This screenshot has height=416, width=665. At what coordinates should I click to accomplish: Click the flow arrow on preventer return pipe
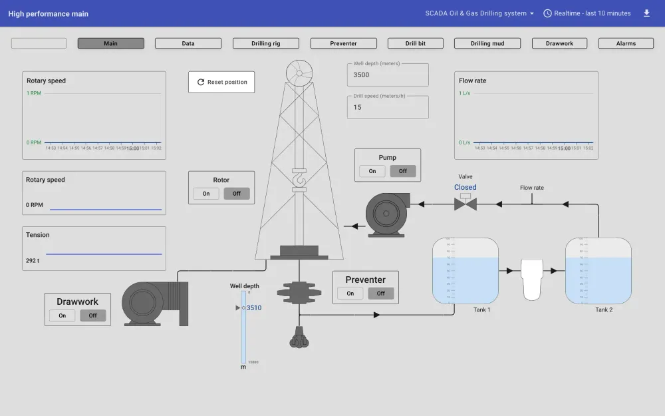point(376,315)
